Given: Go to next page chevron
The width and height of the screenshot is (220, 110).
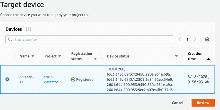Looking at the screenshot, I should [x=195, y=39].
